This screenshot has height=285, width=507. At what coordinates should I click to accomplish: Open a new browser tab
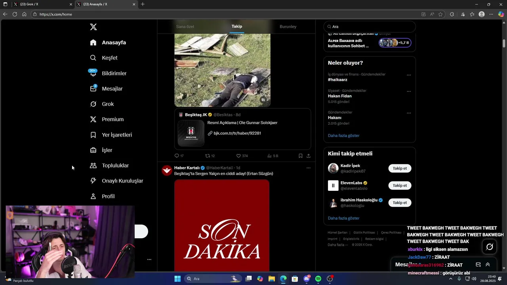pyautogui.click(x=143, y=4)
